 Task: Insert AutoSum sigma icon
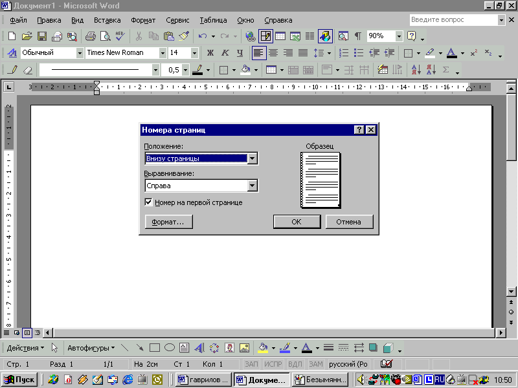click(x=446, y=70)
